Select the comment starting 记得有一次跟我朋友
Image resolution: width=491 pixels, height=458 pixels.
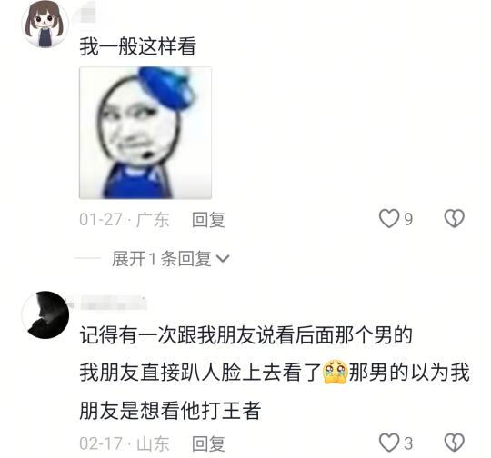[x=275, y=373]
